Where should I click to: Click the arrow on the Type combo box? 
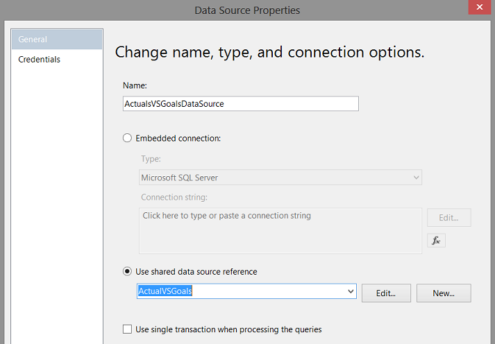point(416,178)
